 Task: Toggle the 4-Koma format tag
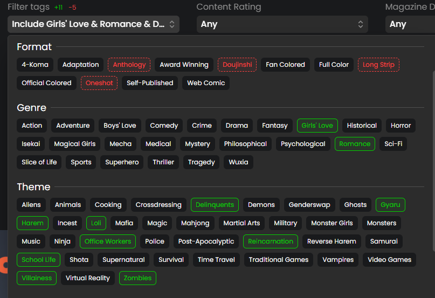(35, 65)
